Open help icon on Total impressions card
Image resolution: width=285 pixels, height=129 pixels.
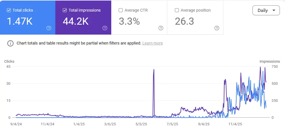105,28
